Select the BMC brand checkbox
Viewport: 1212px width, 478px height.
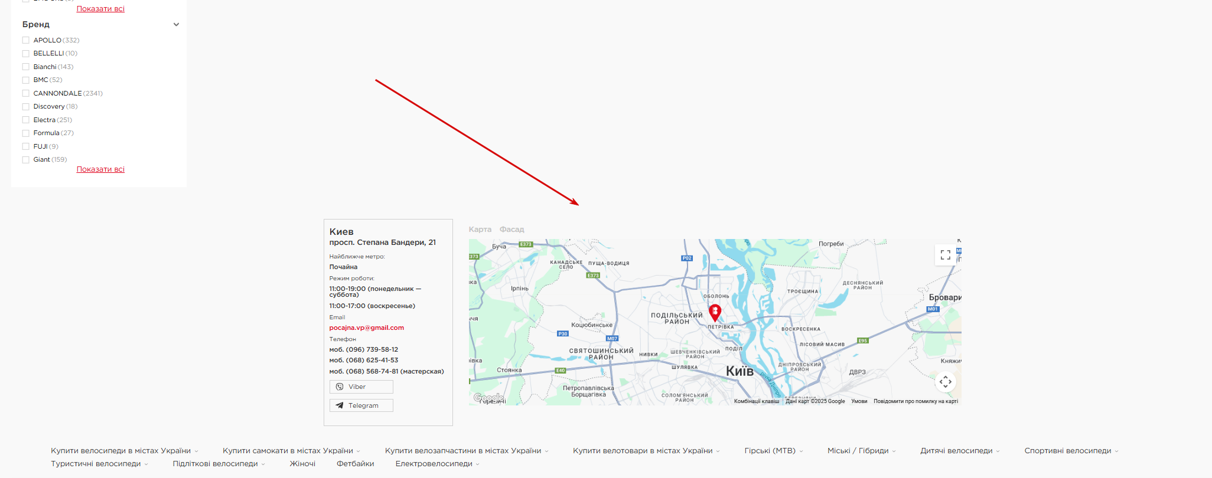[25, 80]
